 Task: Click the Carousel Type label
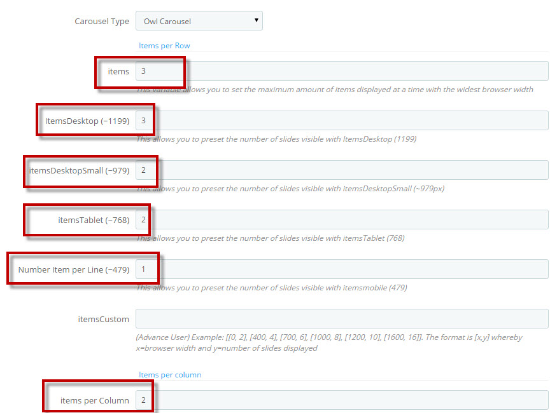pyautogui.click(x=102, y=22)
